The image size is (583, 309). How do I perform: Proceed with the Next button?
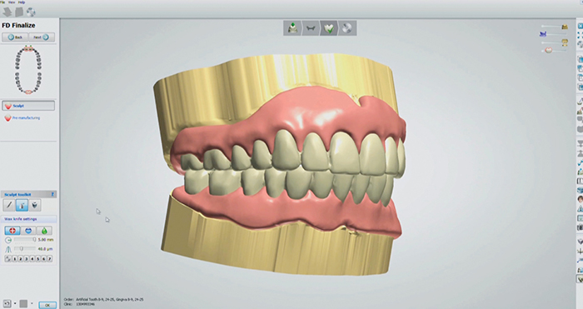[x=42, y=37]
